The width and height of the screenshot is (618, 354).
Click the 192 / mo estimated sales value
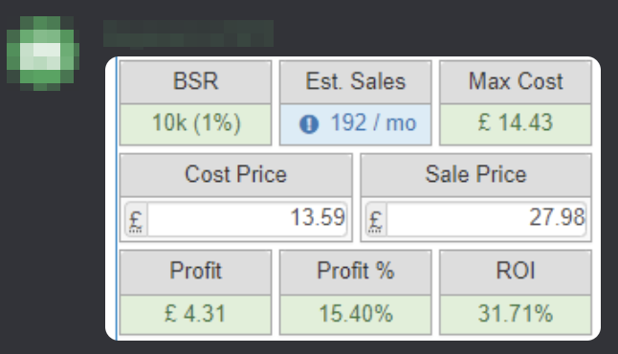click(373, 123)
